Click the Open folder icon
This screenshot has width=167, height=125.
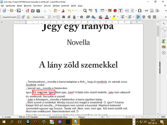tap(11, 11)
